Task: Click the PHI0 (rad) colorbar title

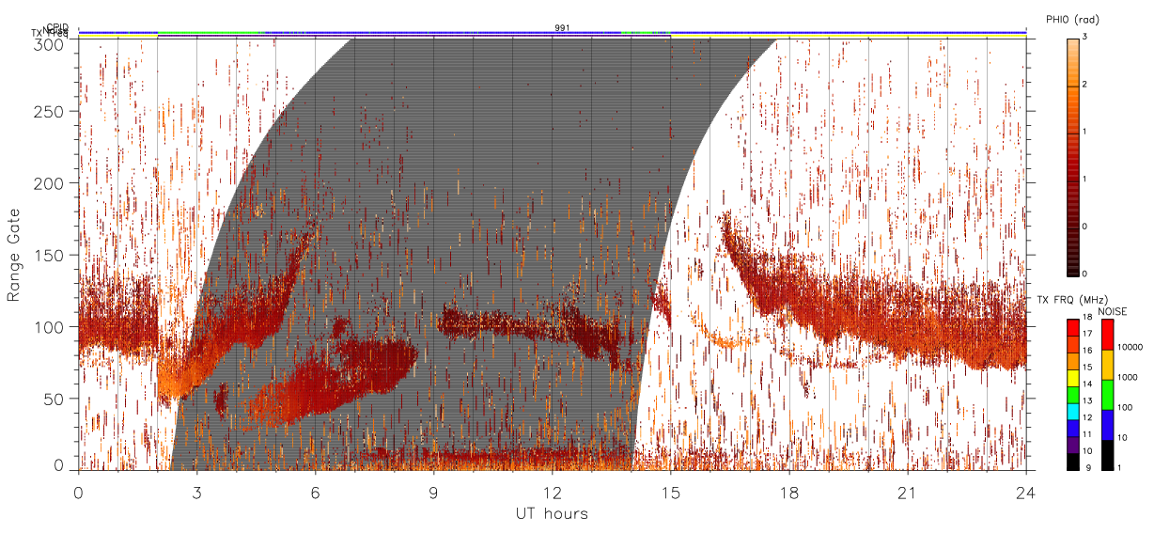Action: [1072, 20]
